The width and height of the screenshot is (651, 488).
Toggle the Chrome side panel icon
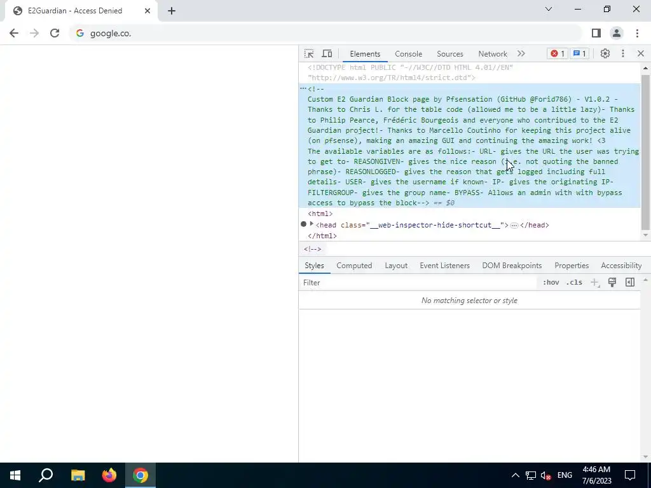pos(596,33)
